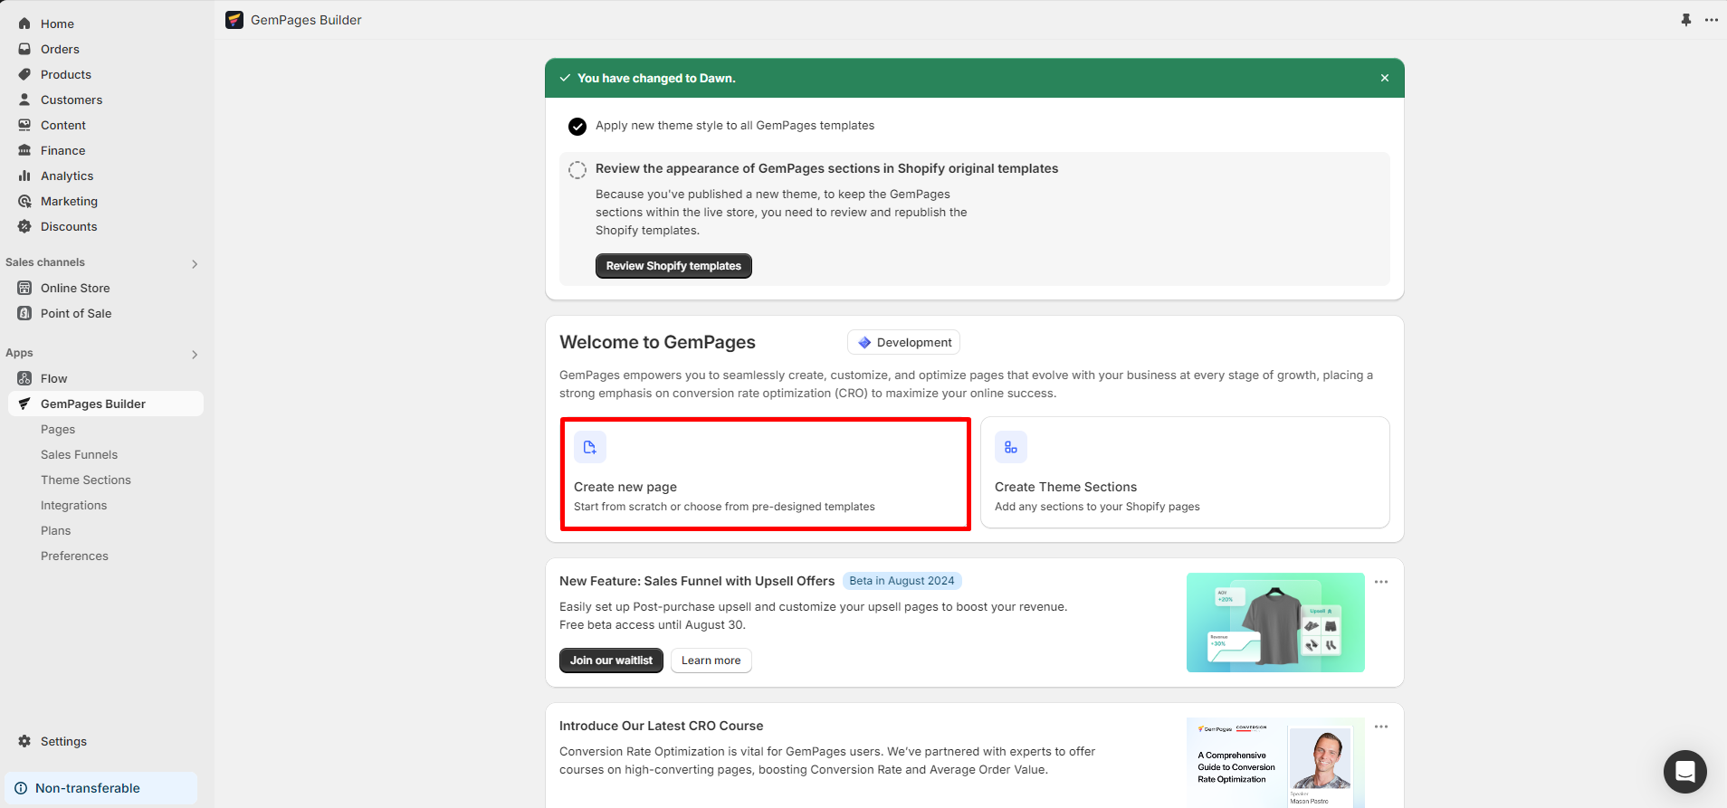
Task: Click the Flow app icon
Action: click(24, 378)
